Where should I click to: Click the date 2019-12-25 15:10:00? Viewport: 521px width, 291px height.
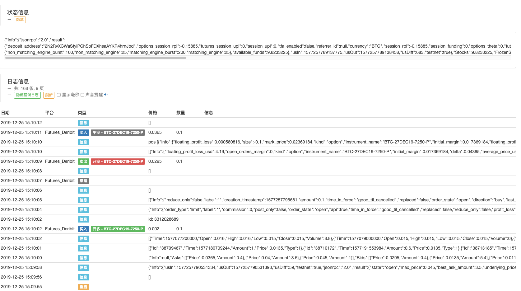[x=21, y=258]
